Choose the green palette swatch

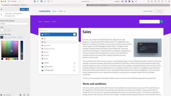click(x=13, y=59)
